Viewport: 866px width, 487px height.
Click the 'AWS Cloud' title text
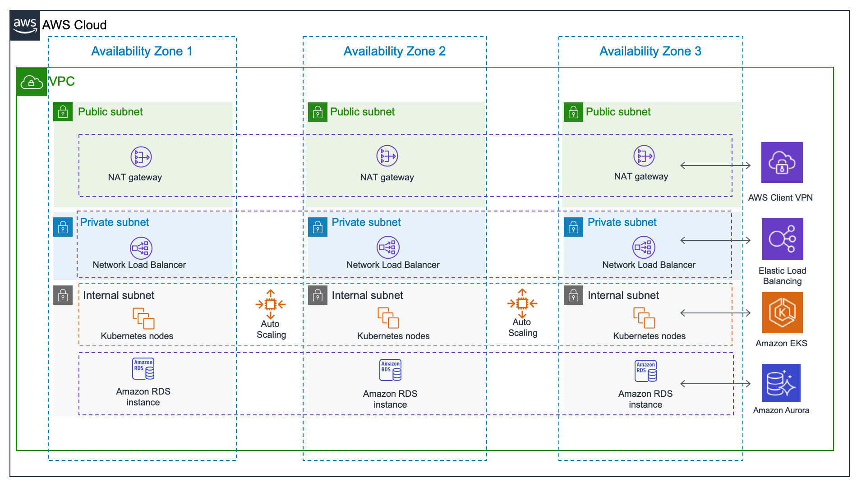click(x=74, y=25)
